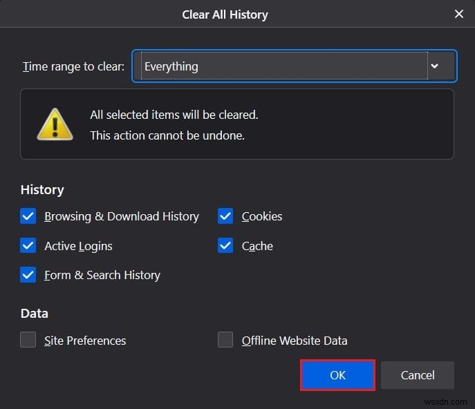The width and height of the screenshot is (475, 409).
Task: Click the History section heading
Action: [x=42, y=190]
